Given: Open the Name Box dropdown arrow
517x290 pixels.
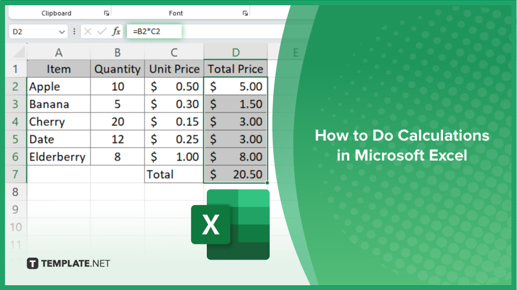Looking at the screenshot, I should point(62,32).
